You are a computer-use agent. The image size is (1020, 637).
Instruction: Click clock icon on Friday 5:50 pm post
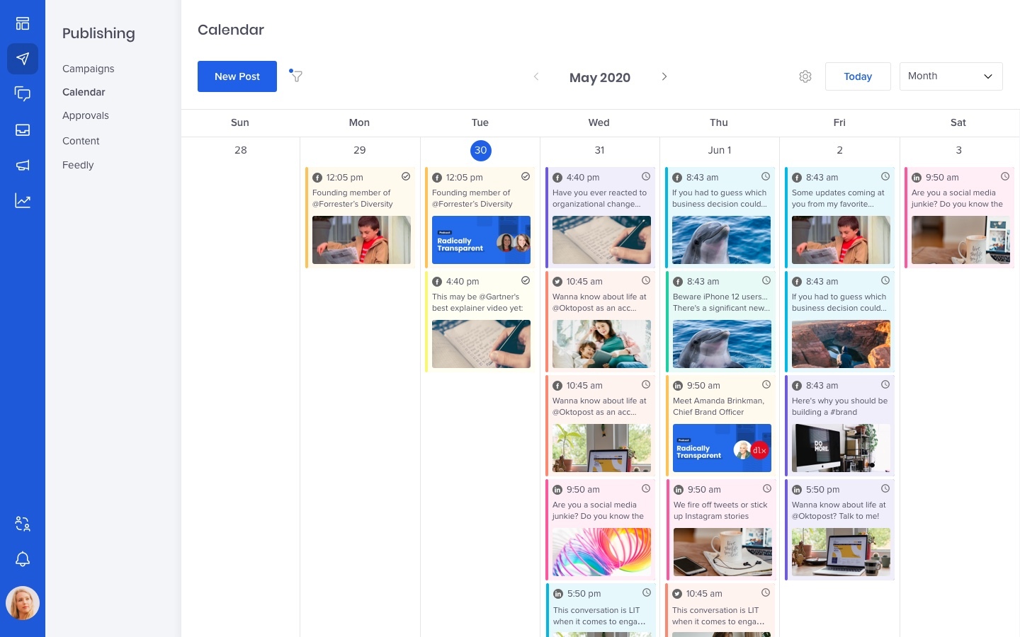tap(885, 488)
